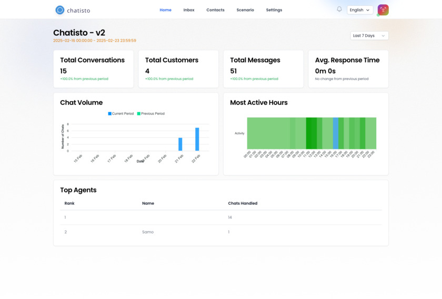Navigate to the Contacts page
Image resolution: width=442 pixels, height=299 pixels.
click(x=215, y=10)
